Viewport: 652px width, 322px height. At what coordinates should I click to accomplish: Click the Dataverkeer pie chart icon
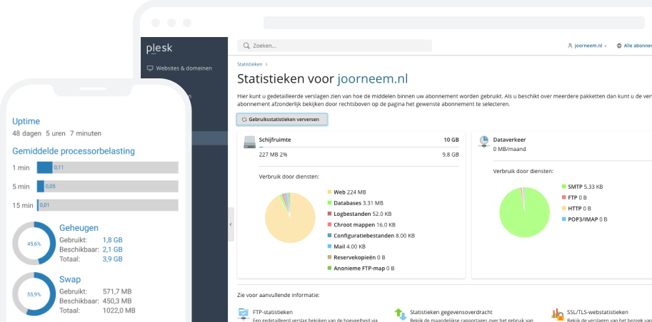point(483,141)
